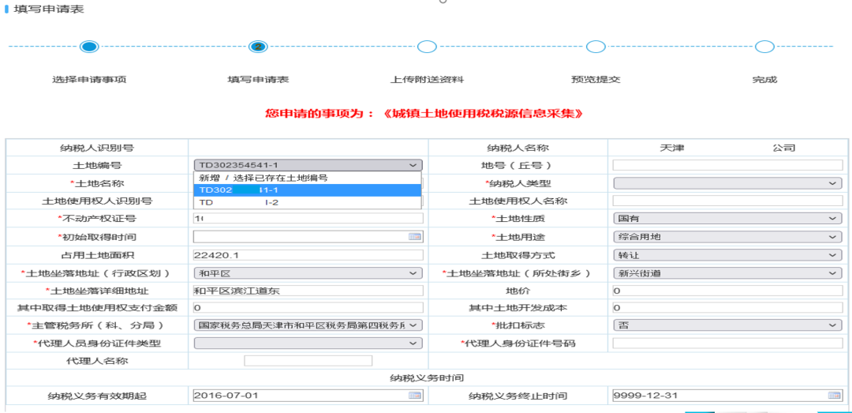852x413 pixels.
Task: Open the 代理人员身份证件类型 dropdown
Action: coord(308,344)
